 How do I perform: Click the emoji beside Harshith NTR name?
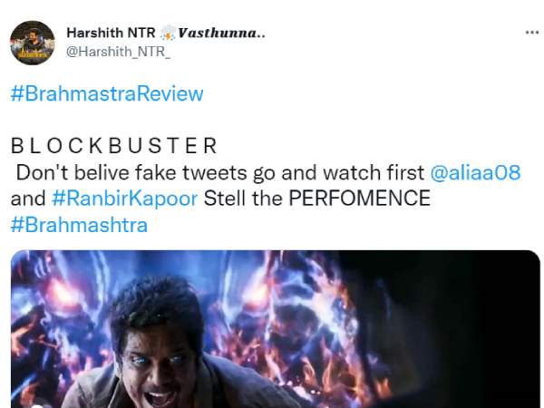tap(168, 34)
